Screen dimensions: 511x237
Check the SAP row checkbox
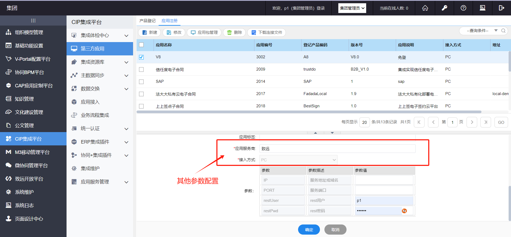[x=141, y=82]
